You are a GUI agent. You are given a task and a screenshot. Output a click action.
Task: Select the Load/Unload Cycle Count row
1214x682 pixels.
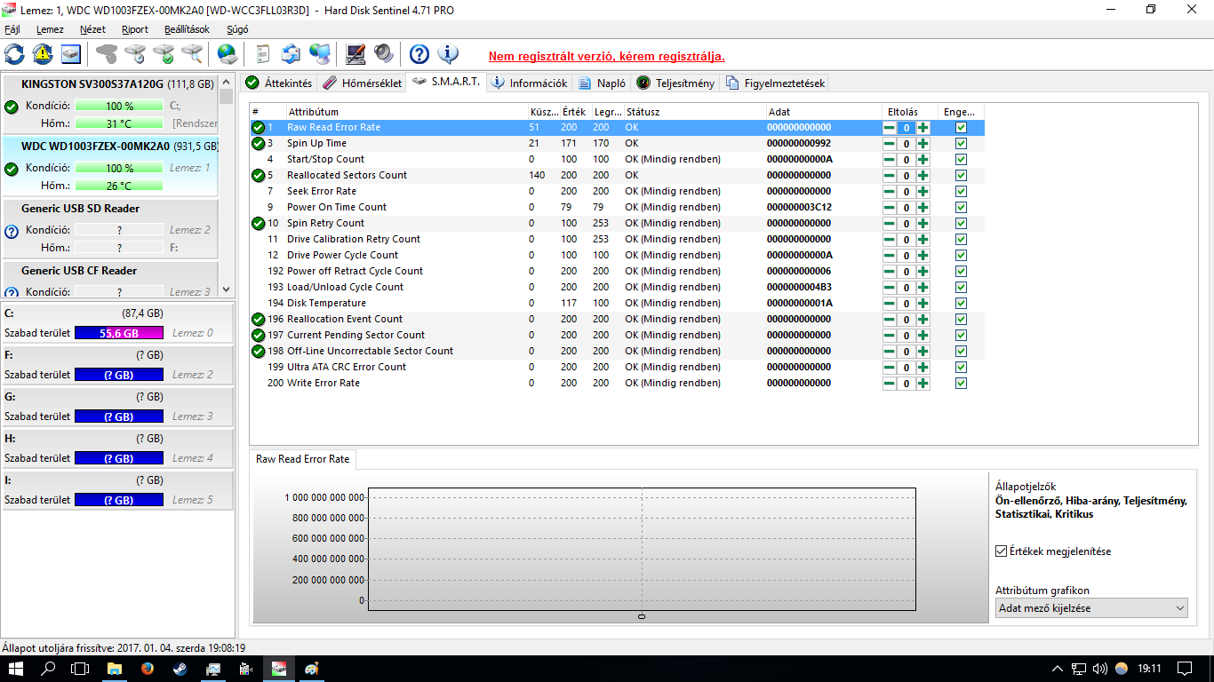tap(617, 288)
